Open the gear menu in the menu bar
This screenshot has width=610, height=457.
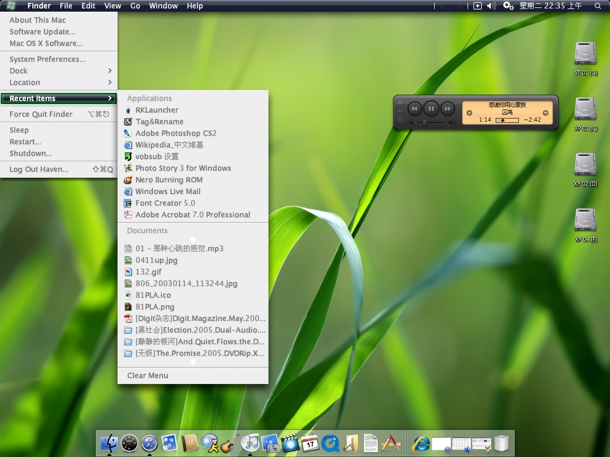click(507, 6)
